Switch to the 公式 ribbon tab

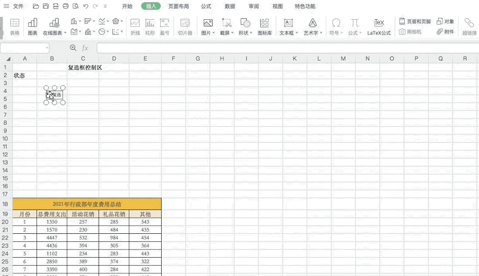(206, 6)
